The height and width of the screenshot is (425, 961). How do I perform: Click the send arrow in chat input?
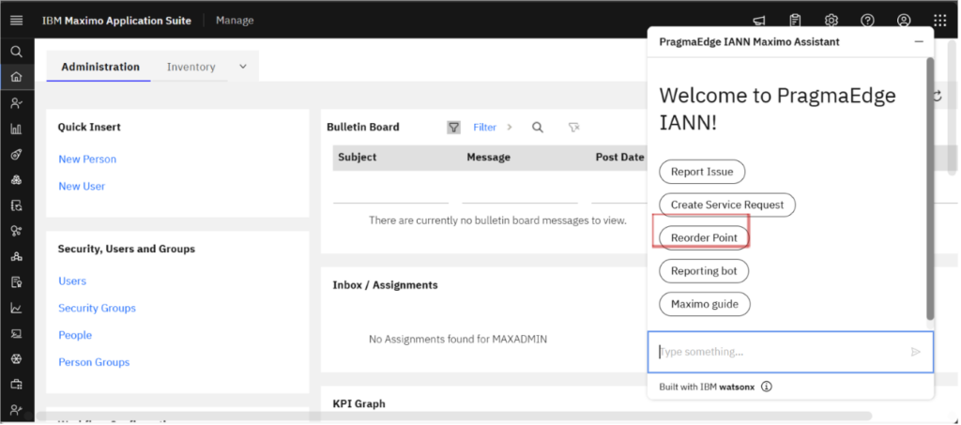pos(916,352)
